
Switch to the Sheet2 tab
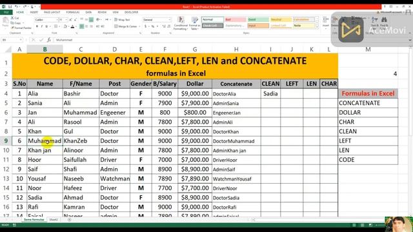(x=54, y=220)
